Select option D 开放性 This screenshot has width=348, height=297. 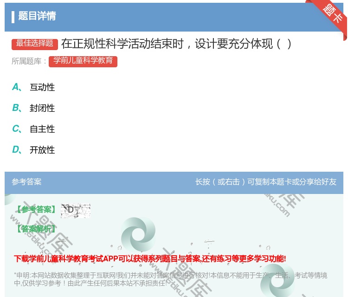tap(33, 149)
